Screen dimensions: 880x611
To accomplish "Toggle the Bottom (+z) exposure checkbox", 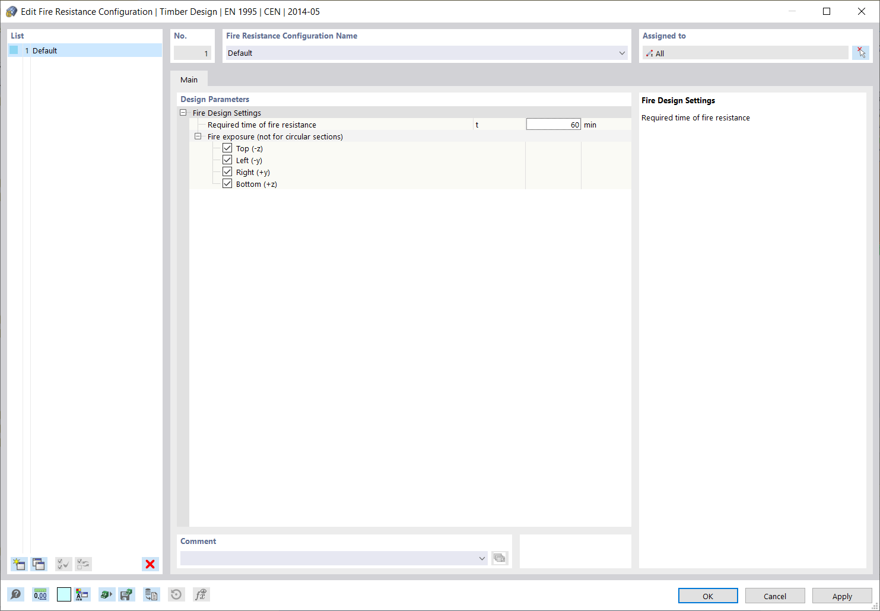I will (227, 183).
